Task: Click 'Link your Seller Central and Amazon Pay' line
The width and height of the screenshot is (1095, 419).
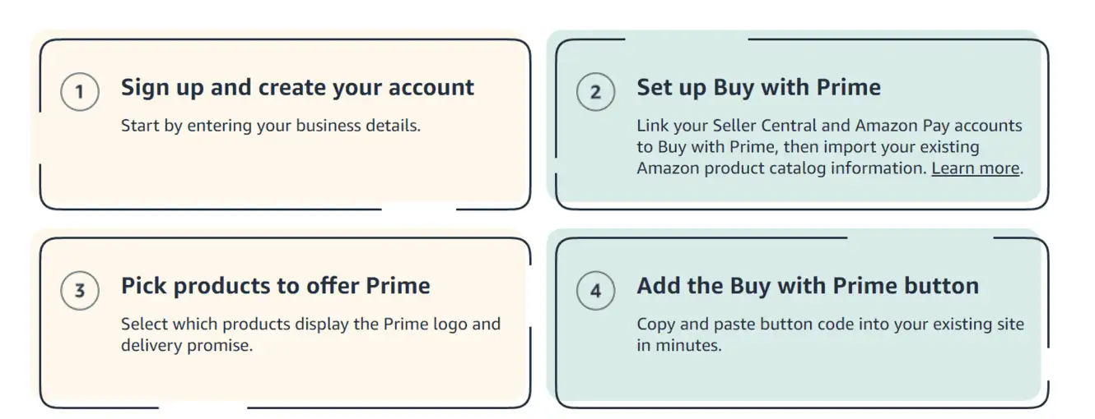Action: coord(829,126)
